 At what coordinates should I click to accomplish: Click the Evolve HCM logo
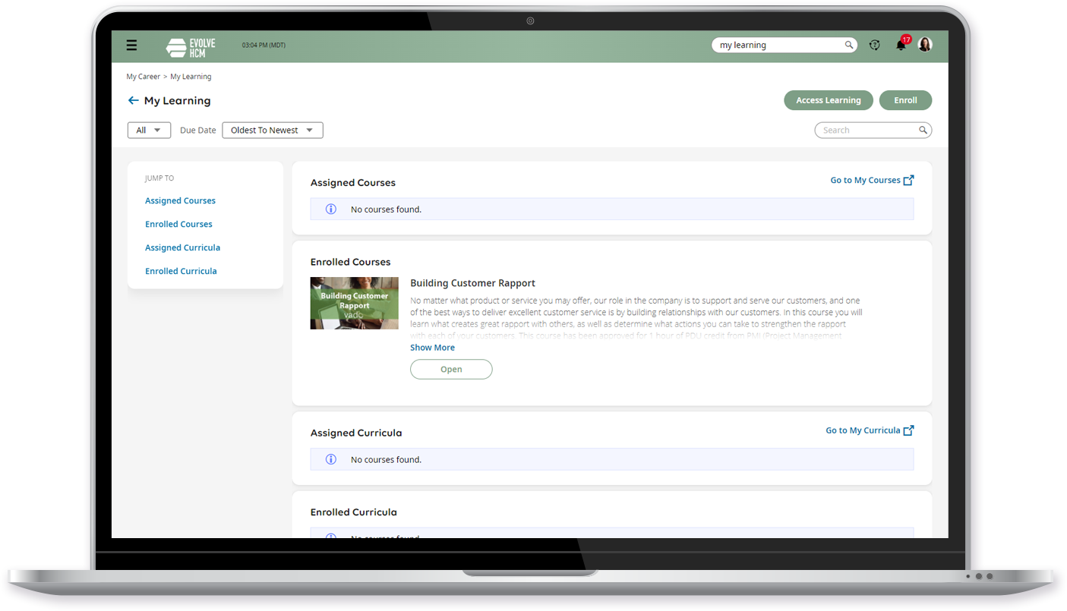click(190, 46)
